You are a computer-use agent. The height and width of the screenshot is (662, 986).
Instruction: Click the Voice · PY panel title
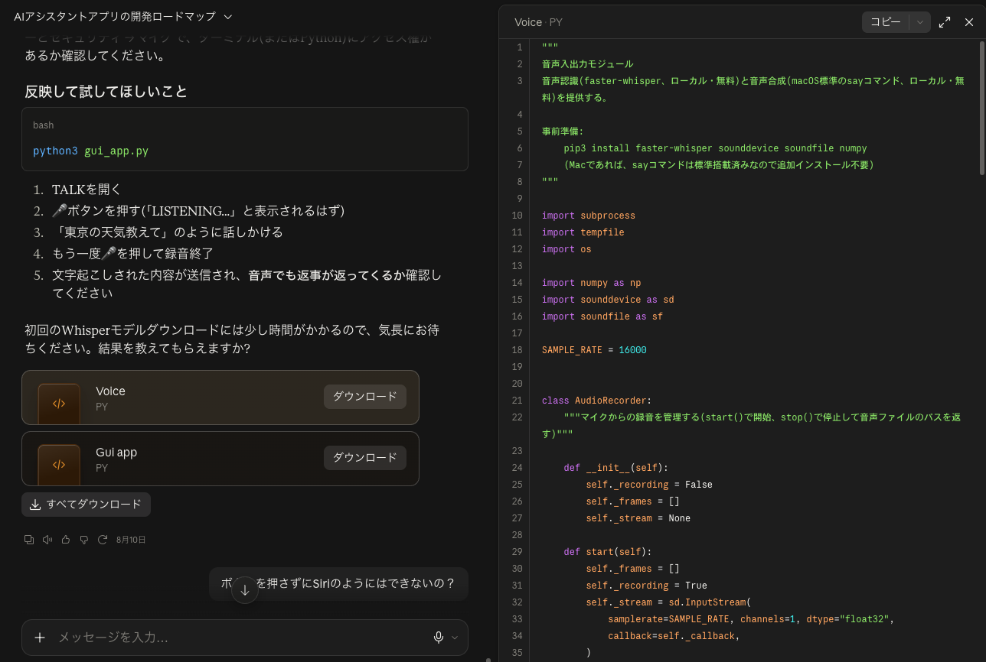pyautogui.click(x=538, y=22)
